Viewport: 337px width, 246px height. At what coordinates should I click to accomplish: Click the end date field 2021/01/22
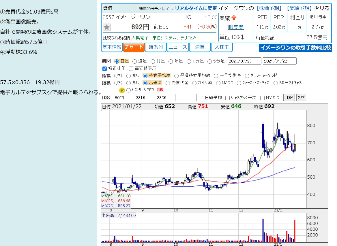pos(280,61)
